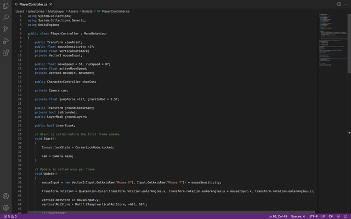Click line number 37 in gutter
The image size is (351, 219).
pyautogui.click(x=20, y=174)
